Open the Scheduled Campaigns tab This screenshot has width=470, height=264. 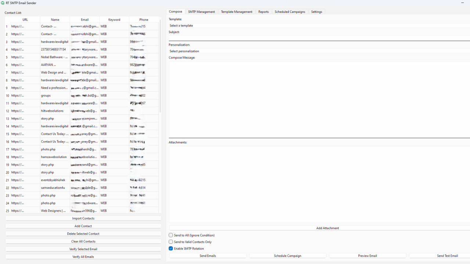[290, 11]
